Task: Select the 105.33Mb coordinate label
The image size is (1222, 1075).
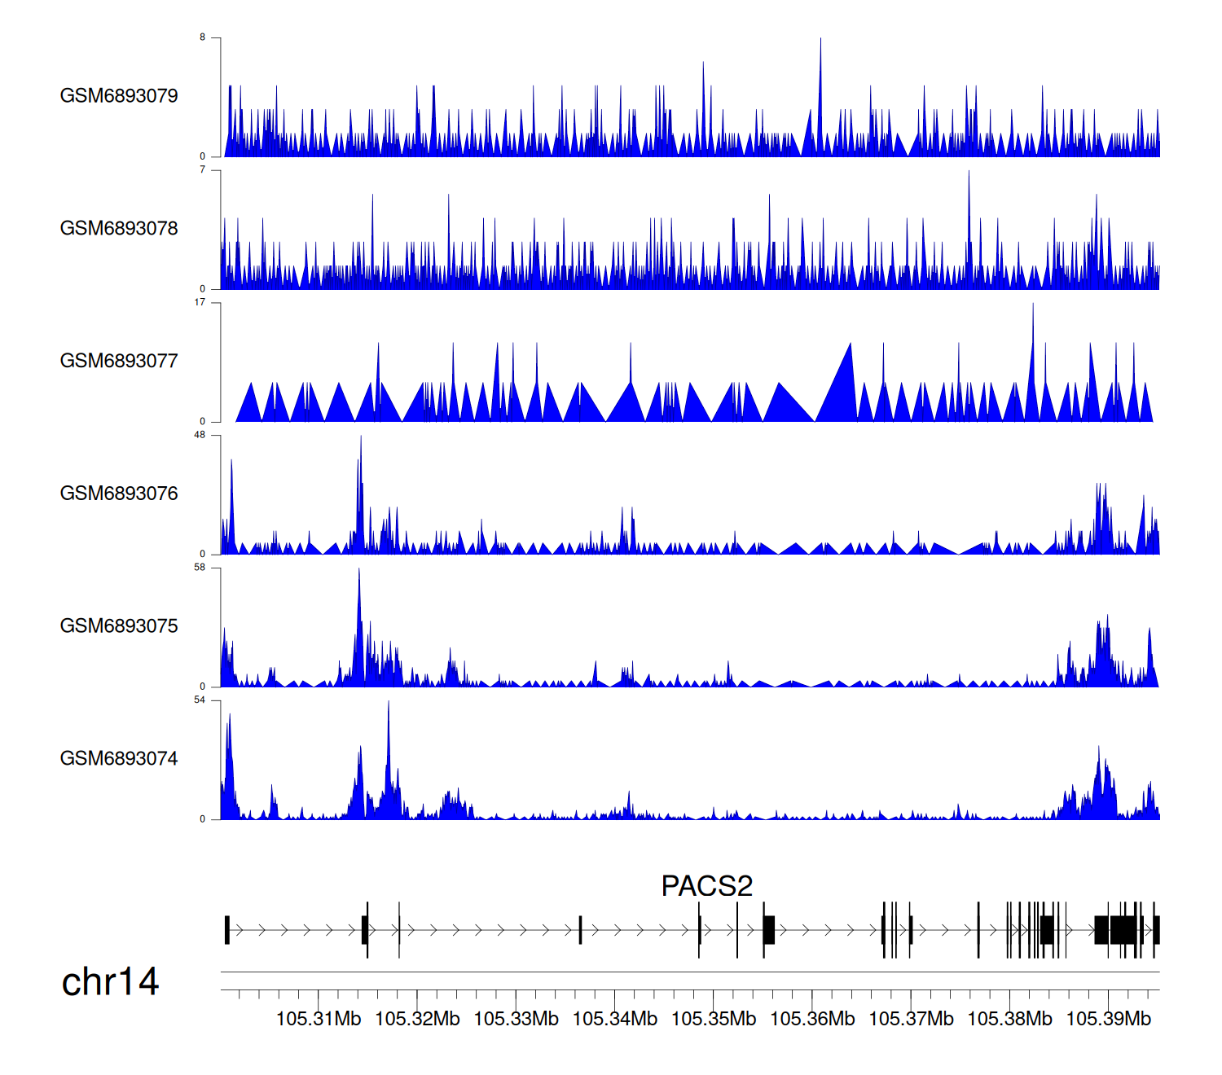Action: [x=516, y=1020]
